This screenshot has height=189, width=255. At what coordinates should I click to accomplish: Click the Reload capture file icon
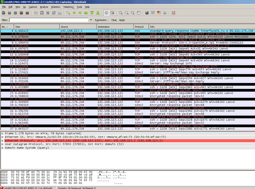(x=54, y=13)
